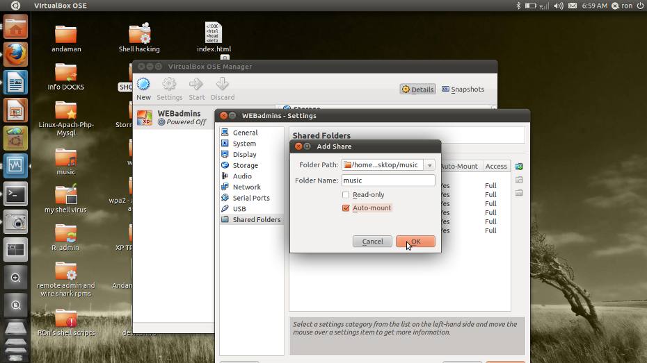Enable the Read-only checkbox
This screenshot has height=363, width=647.
click(x=346, y=194)
